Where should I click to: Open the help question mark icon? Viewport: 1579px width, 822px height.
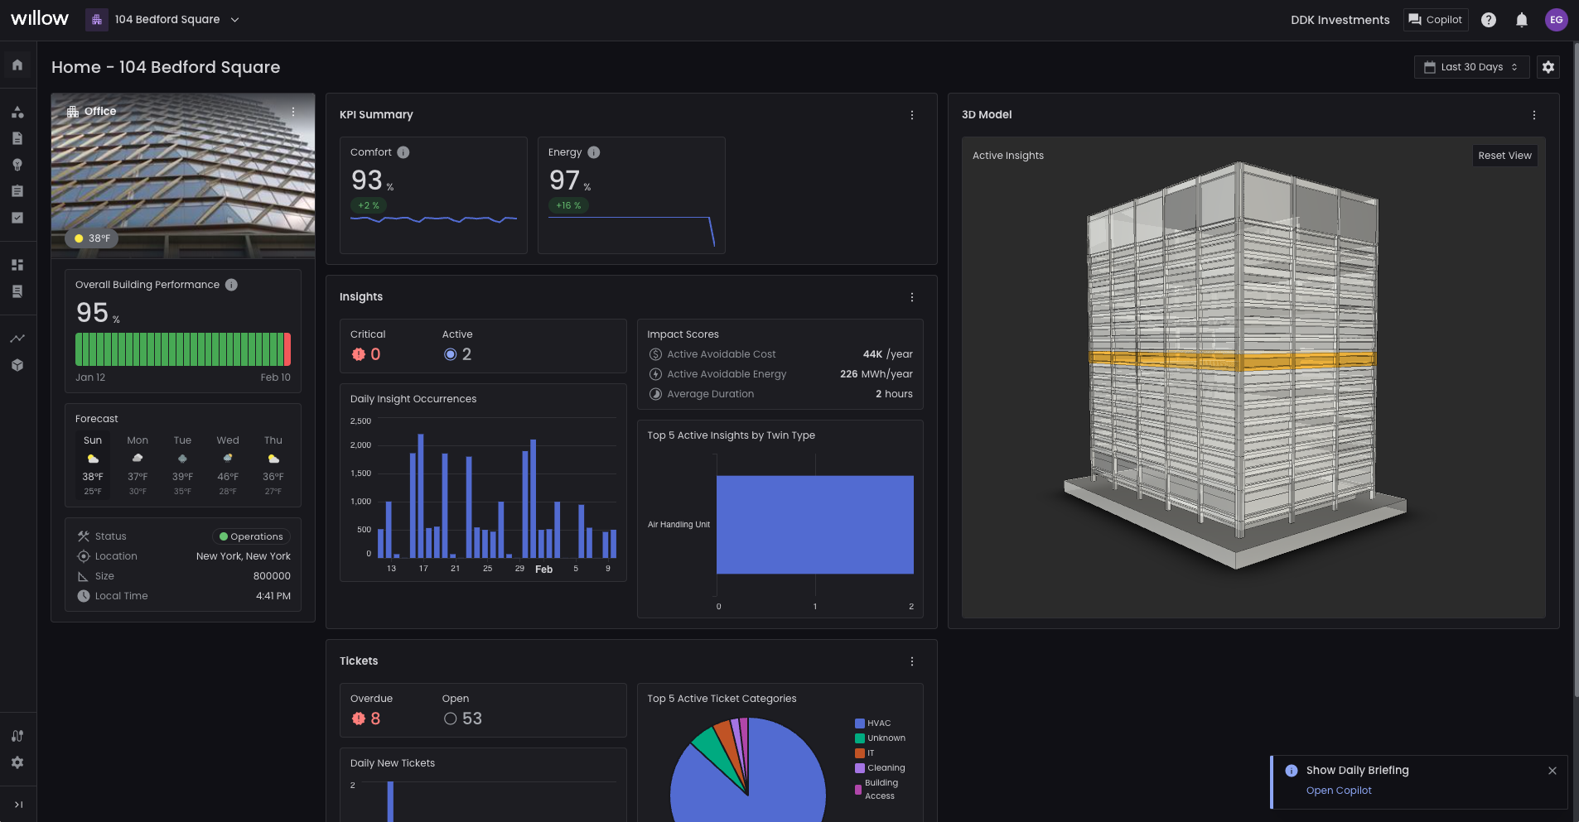[1489, 20]
